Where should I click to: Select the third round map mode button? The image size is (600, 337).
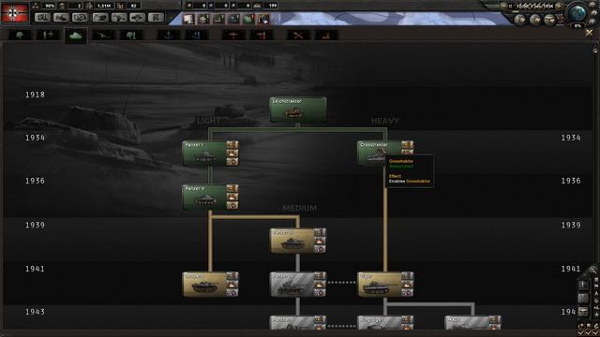(x=549, y=19)
